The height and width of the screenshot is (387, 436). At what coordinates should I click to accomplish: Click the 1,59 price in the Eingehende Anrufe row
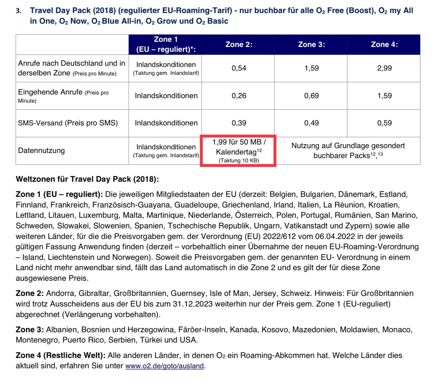[x=384, y=96]
